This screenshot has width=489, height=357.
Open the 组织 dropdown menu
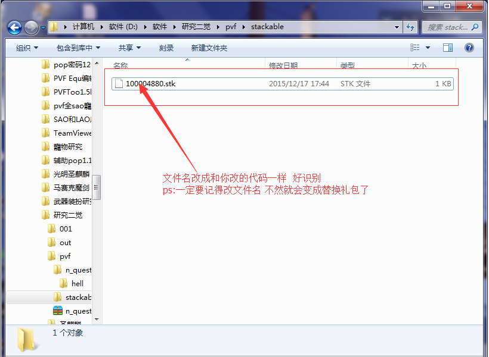pyautogui.click(x=27, y=48)
